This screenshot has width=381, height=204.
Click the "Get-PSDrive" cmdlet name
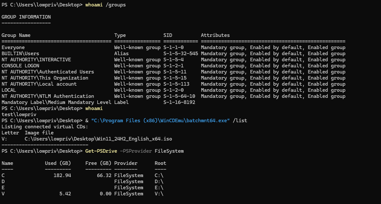point(101,151)
